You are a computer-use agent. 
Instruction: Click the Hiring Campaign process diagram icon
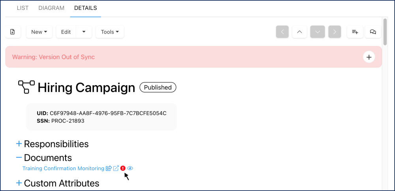point(26,87)
